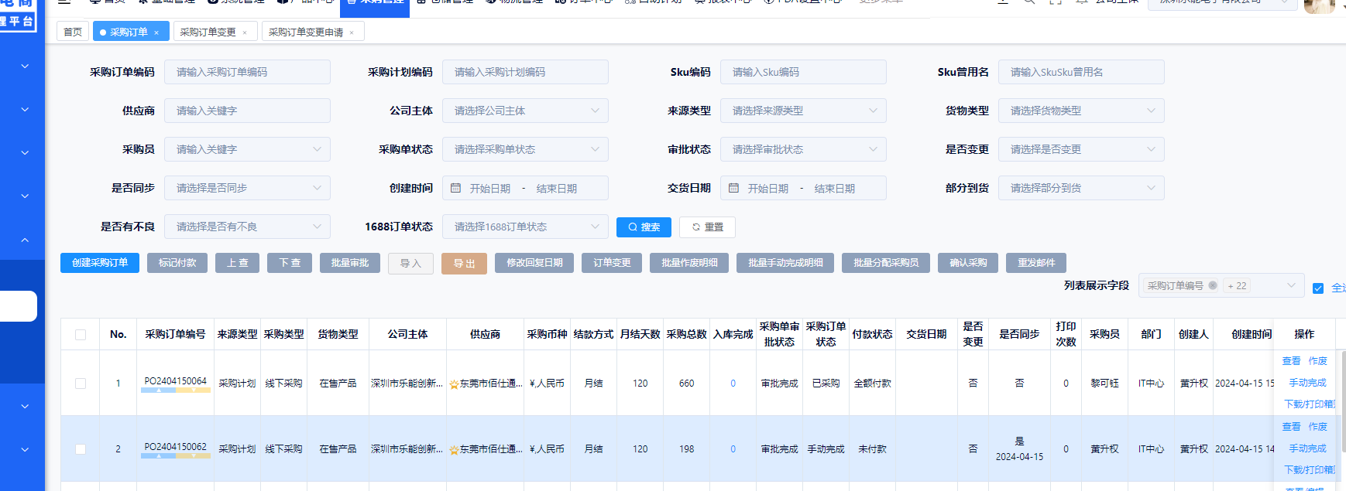This screenshot has width=1346, height=491.
Task: Click the 上查 button
Action: point(237,263)
